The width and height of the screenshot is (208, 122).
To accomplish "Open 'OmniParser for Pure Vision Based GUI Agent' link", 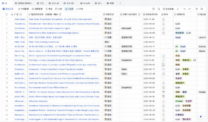I will 49,28.
